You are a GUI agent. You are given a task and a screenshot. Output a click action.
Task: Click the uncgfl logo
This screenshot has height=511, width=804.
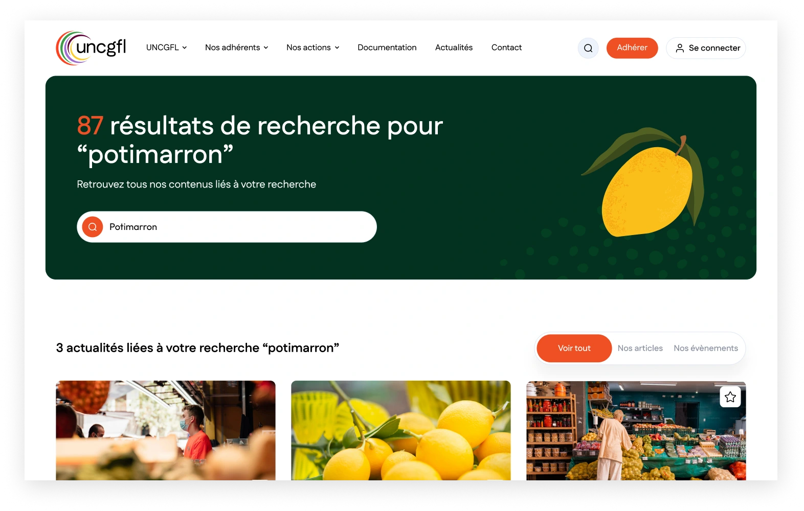point(91,48)
